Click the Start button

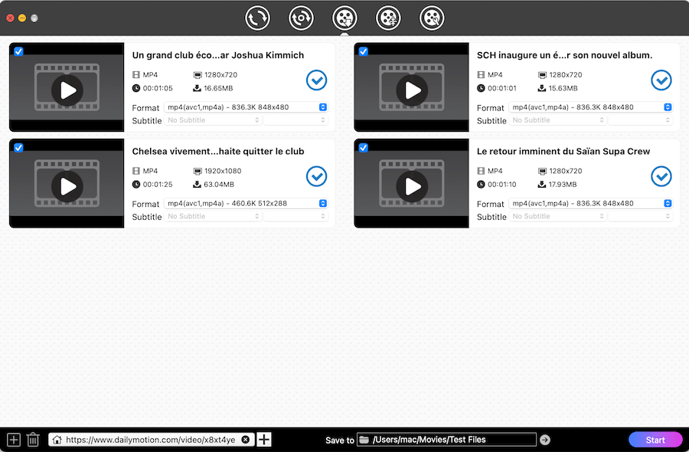click(x=655, y=439)
